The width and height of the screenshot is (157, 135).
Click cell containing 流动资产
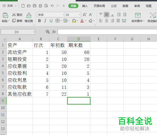[x=20, y=52]
